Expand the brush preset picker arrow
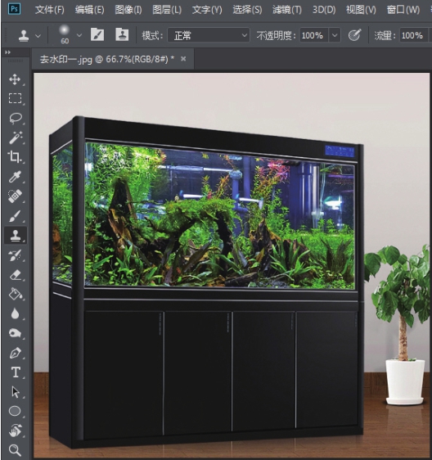Screen dimensions: 432x460 click(79, 35)
